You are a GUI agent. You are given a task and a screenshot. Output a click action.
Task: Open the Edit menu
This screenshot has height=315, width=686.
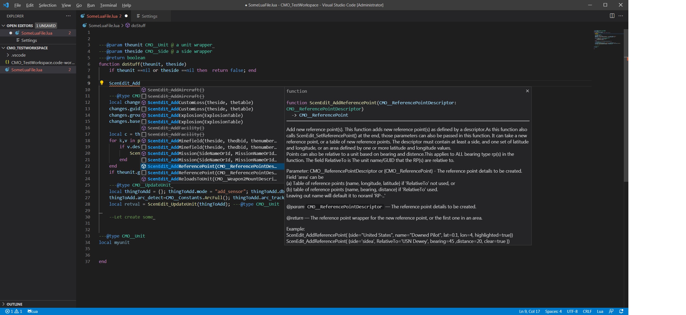pyautogui.click(x=30, y=5)
